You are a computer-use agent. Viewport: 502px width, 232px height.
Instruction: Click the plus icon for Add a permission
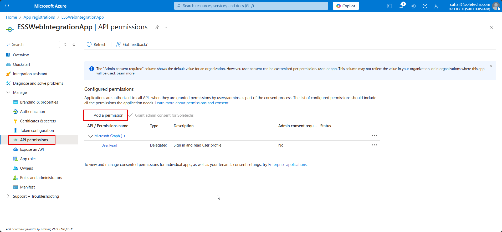[x=89, y=115]
